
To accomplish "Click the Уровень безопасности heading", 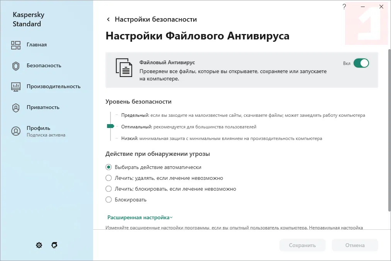I will pos(138,102).
